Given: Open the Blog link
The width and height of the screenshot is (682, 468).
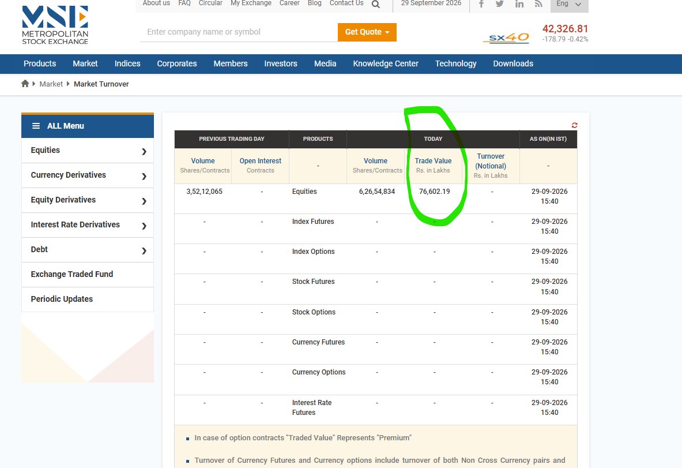Looking at the screenshot, I should click(314, 3).
